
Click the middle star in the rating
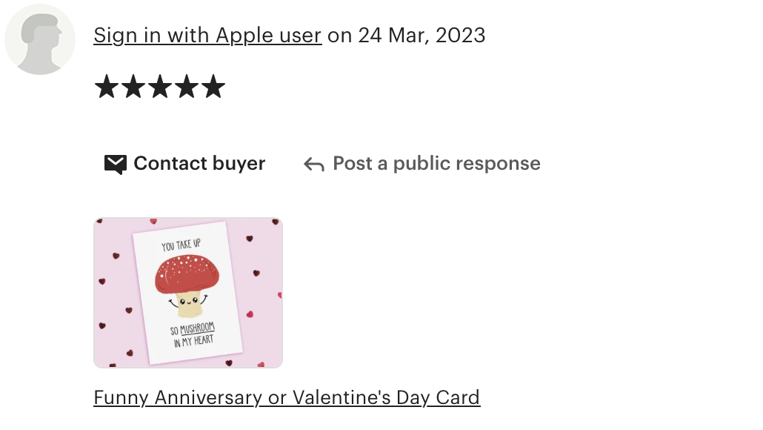[160, 87]
